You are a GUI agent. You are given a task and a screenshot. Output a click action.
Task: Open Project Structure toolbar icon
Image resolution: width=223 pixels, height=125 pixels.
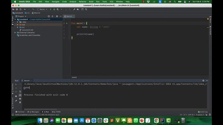78,9
